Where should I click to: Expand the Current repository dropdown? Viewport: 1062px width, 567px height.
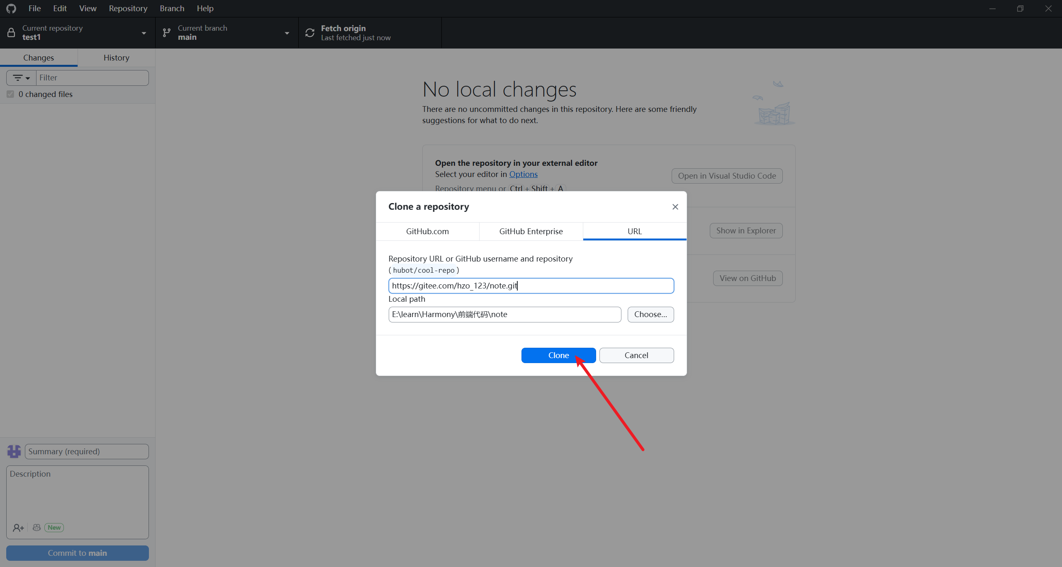[144, 33]
